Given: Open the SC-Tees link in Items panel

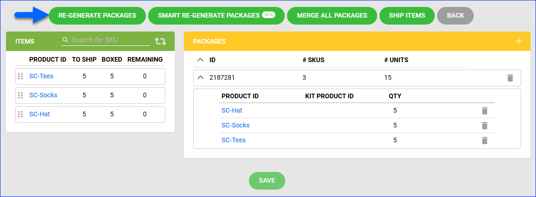Looking at the screenshot, I should pos(41,76).
